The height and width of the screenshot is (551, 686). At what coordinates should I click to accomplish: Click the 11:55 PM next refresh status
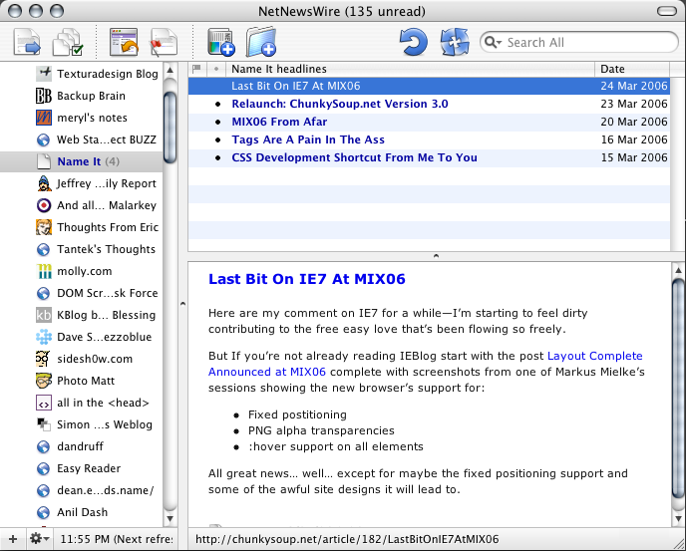pos(117,539)
